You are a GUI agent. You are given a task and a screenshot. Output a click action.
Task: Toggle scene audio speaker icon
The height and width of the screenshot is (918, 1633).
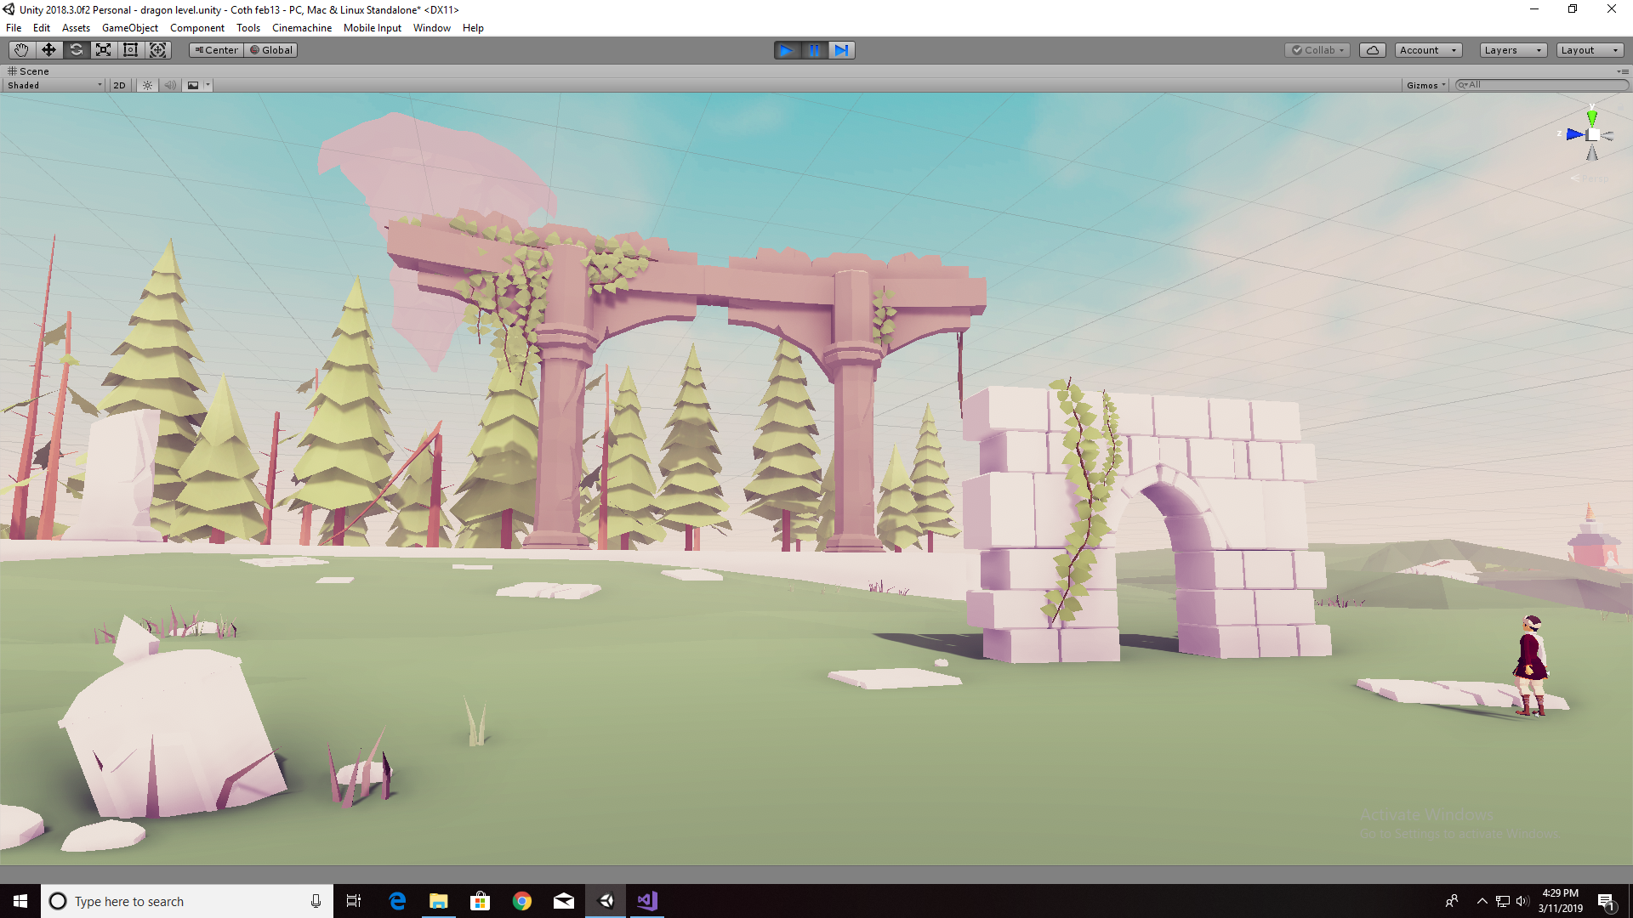[170, 85]
